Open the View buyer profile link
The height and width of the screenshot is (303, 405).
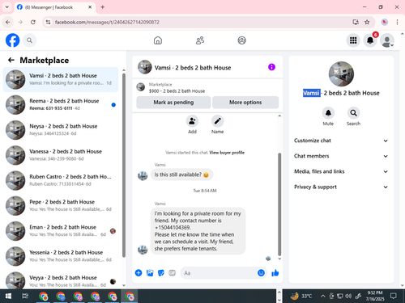click(227, 153)
